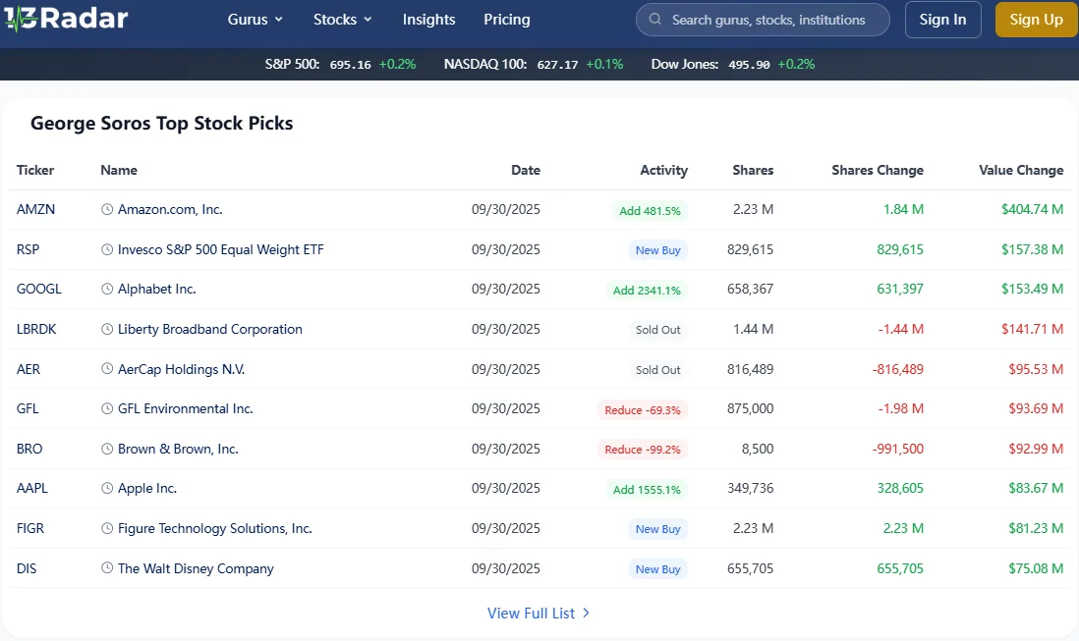Click clock icon beside GFL Environmental Inc.
The width and height of the screenshot is (1079, 641).
[107, 408]
